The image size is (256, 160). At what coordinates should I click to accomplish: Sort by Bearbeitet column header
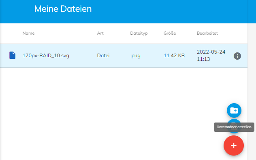(207, 33)
